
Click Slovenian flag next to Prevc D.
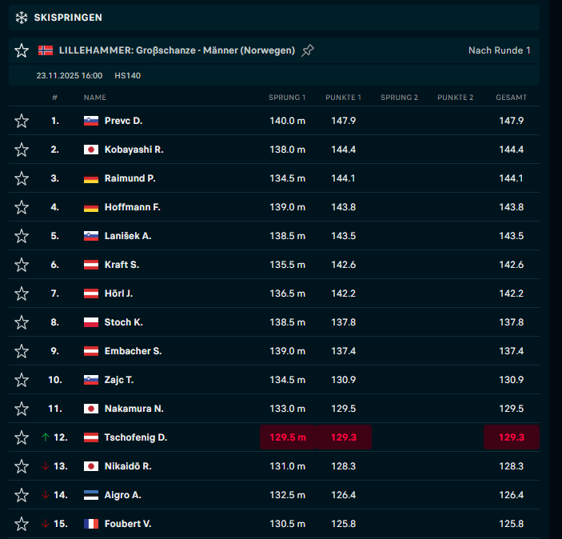coord(91,121)
